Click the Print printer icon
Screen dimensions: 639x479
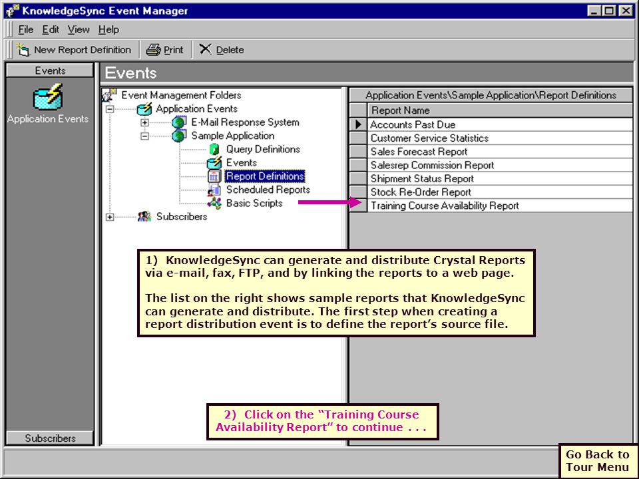[154, 50]
